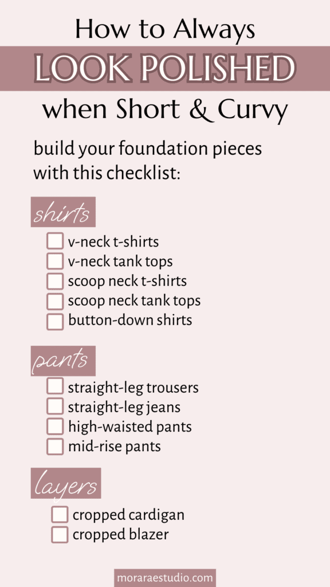Click the build your foundation pieces text

(x=148, y=149)
